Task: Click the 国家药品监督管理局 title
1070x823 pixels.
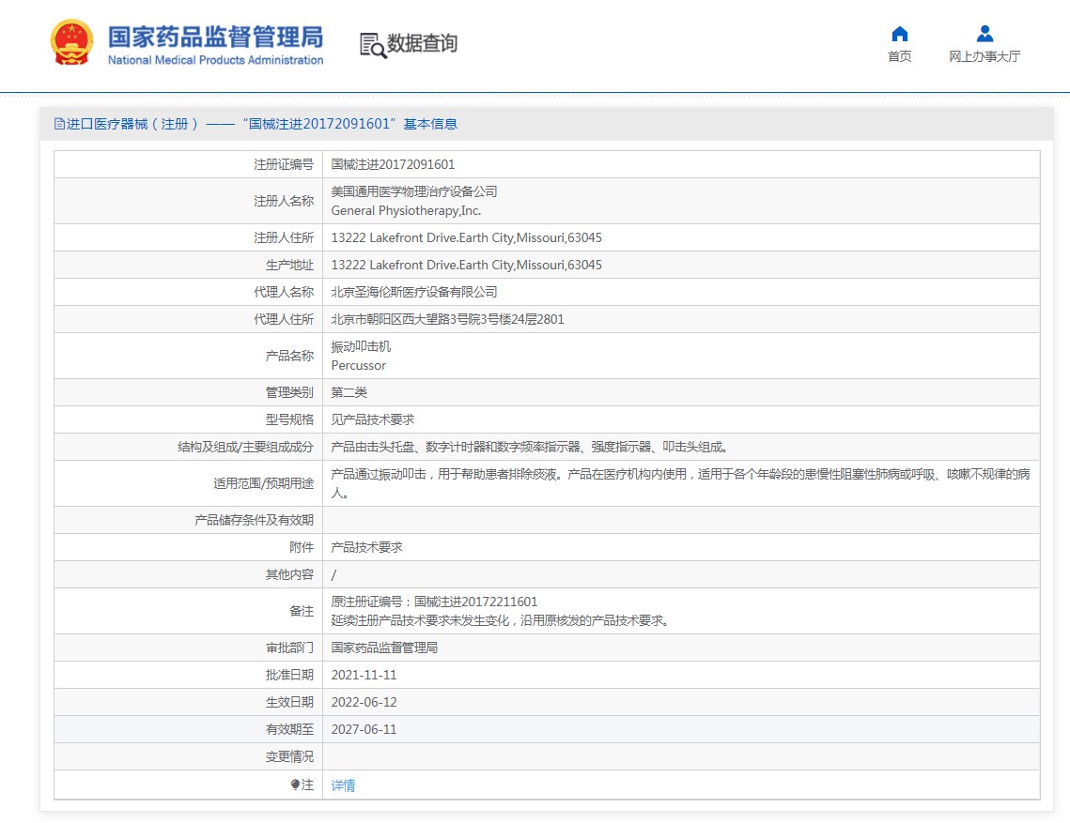Action: [x=216, y=37]
